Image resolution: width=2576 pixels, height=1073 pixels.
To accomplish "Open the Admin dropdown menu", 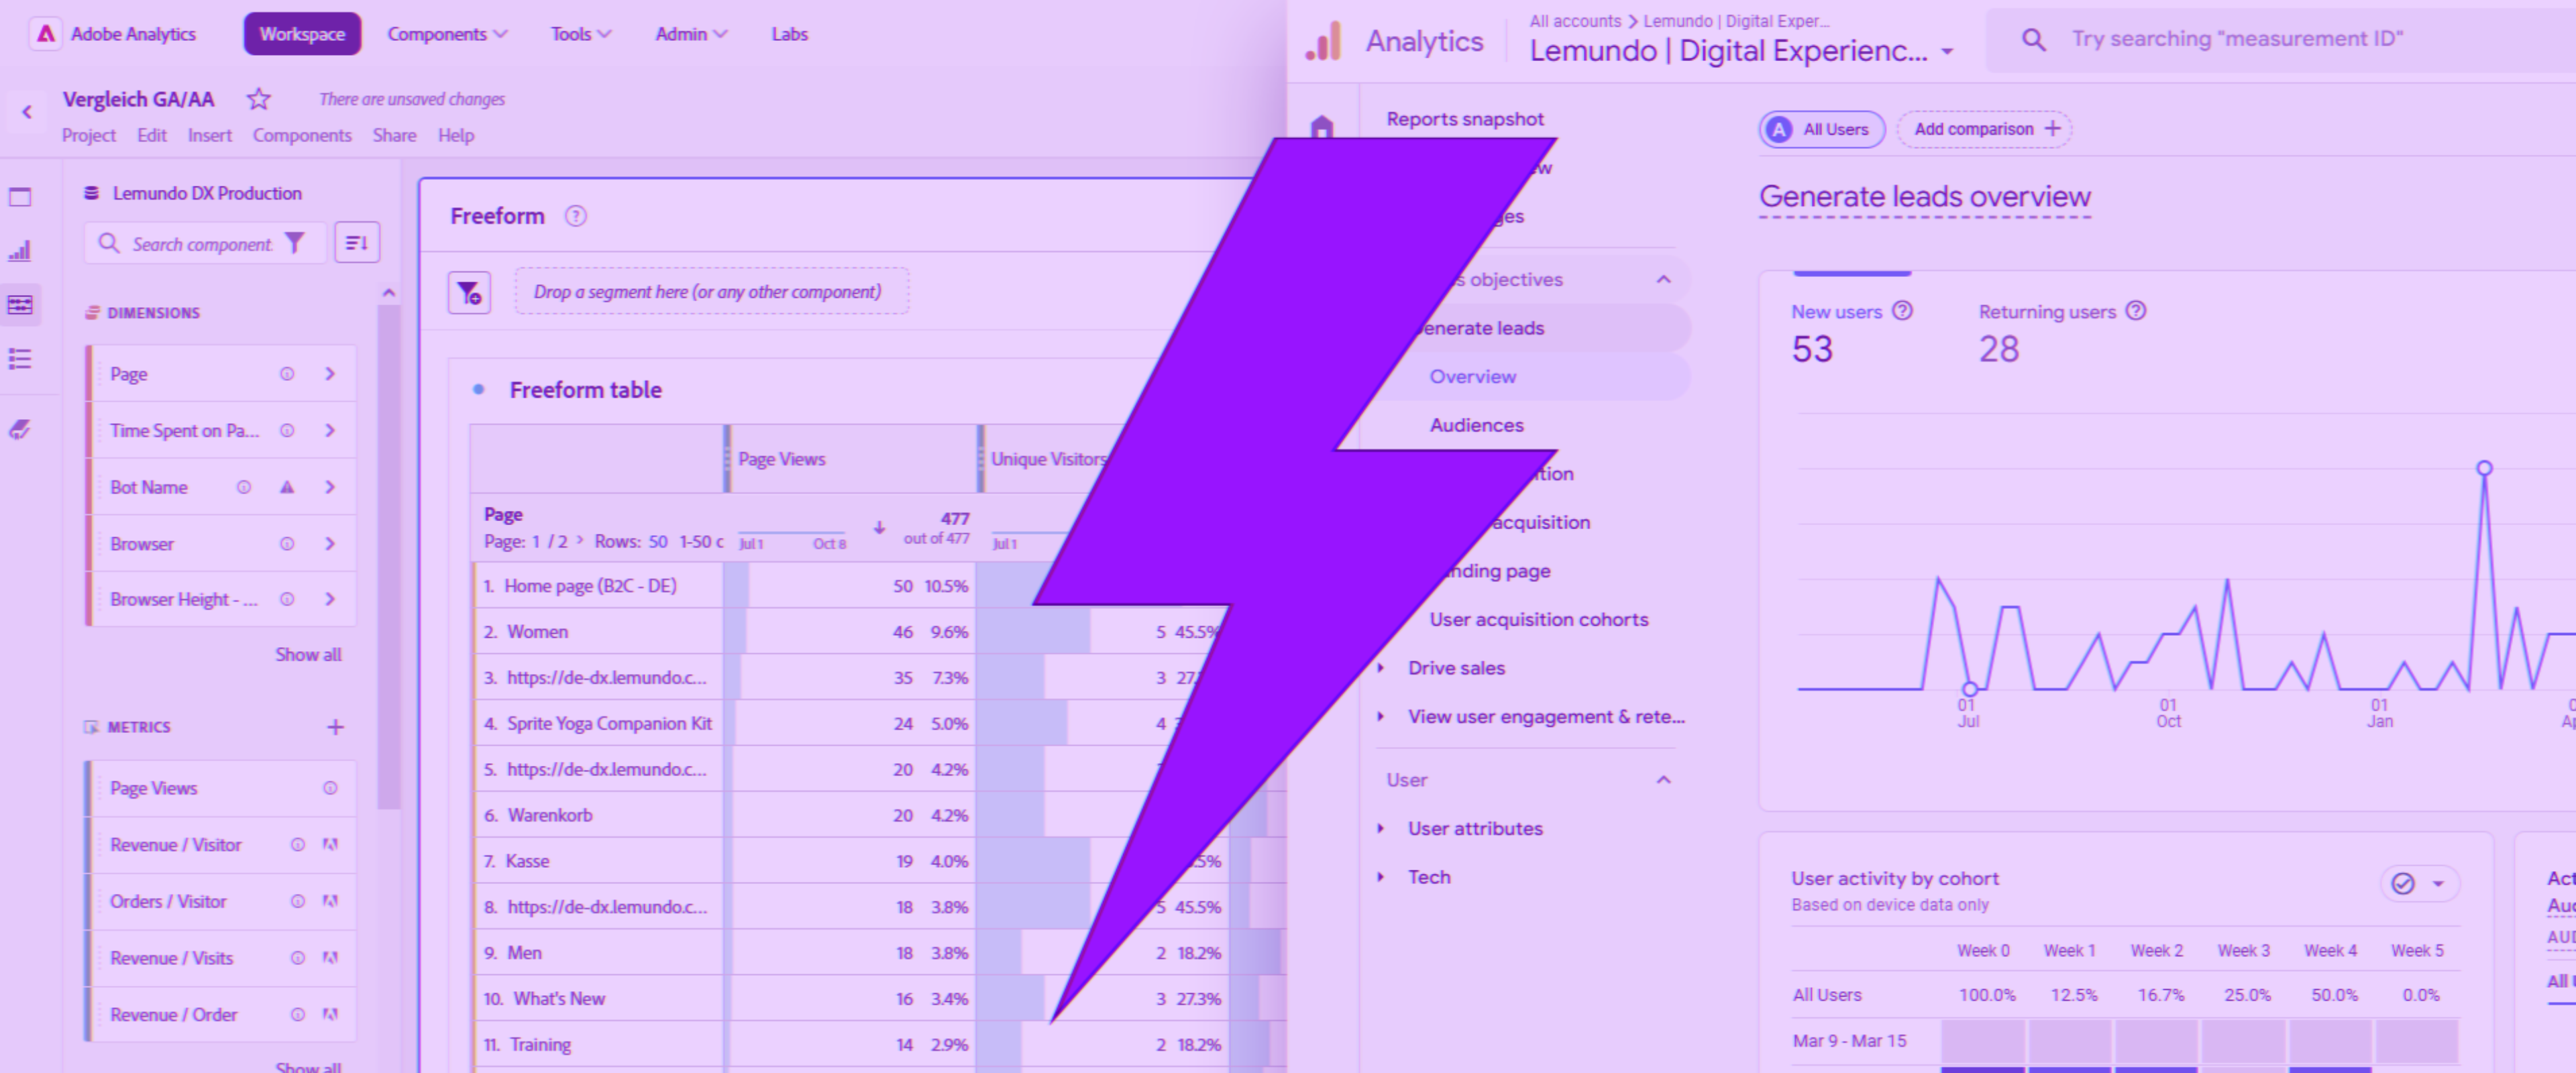I will tap(691, 34).
